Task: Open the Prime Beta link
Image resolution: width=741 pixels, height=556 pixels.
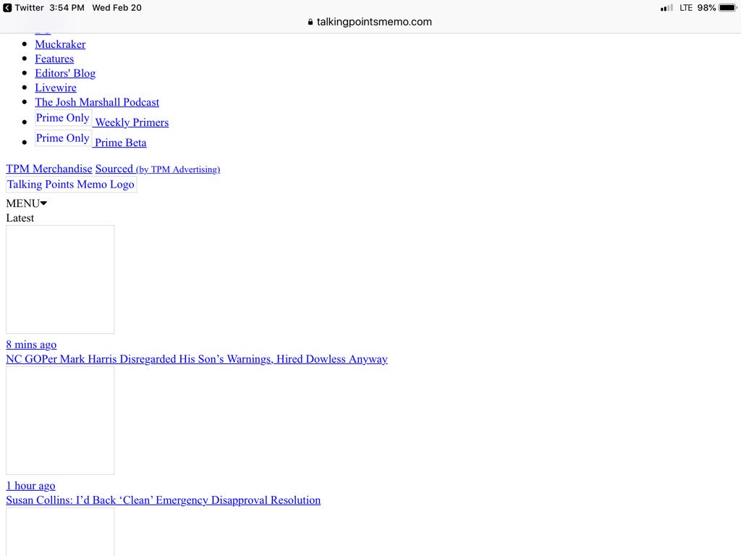Action: click(x=121, y=143)
